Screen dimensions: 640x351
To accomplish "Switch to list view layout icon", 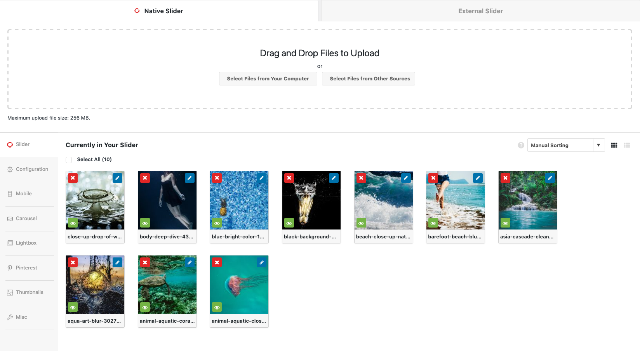I will tap(627, 145).
